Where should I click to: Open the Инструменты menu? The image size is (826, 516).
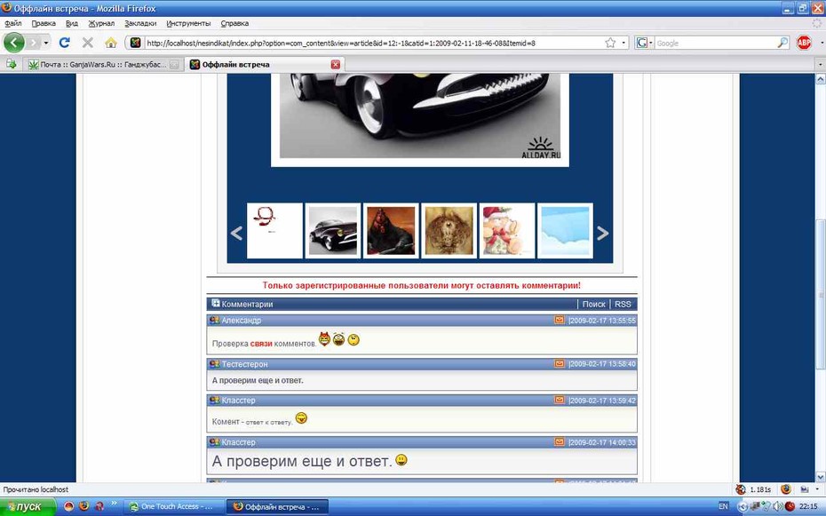(188, 23)
